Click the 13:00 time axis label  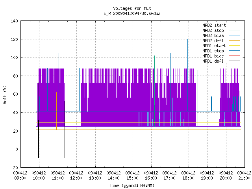[95, 178]
